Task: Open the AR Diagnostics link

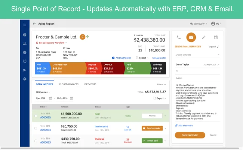Action: click(123, 58)
